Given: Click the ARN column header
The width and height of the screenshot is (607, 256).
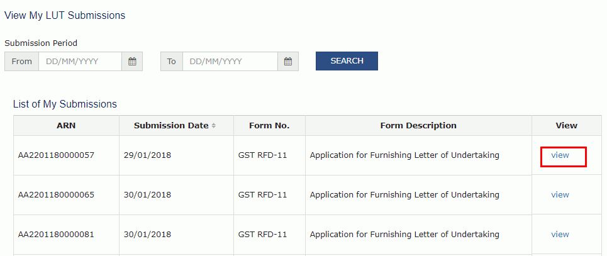Looking at the screenshot, I should (x=66, y=125).
